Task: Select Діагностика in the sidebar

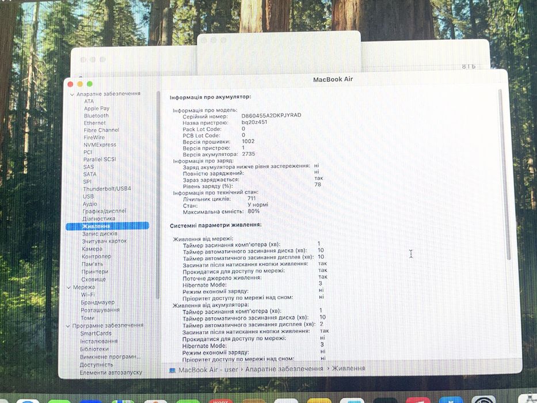Action: click(98, 219)
